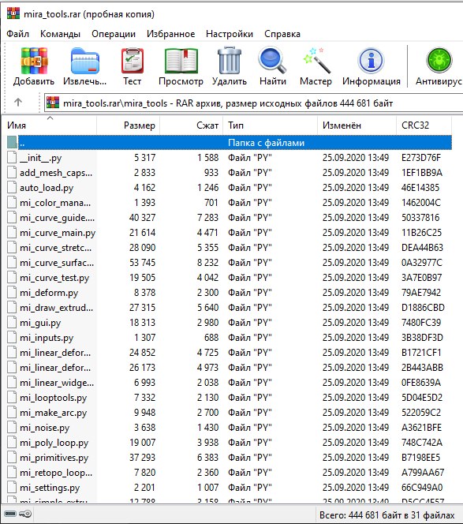Click the WinRAR icon in the title bar

click(13, 13)
